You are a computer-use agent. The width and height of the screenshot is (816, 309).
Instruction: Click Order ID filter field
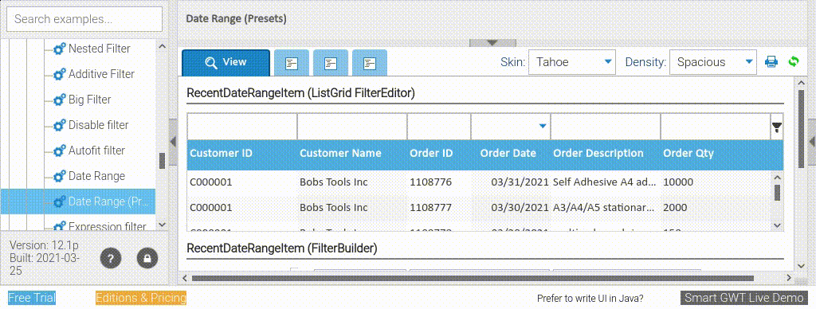point(439,127)
